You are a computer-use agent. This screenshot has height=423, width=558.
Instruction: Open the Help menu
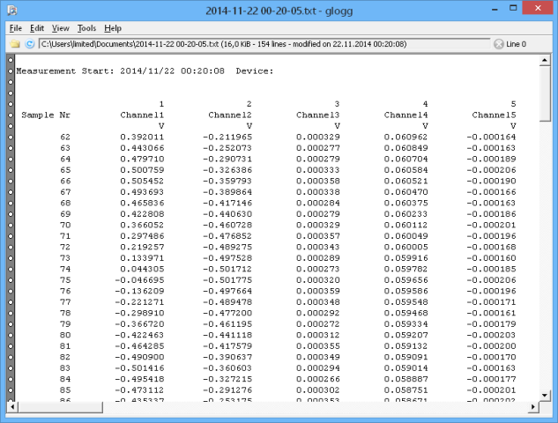[113, 28]
